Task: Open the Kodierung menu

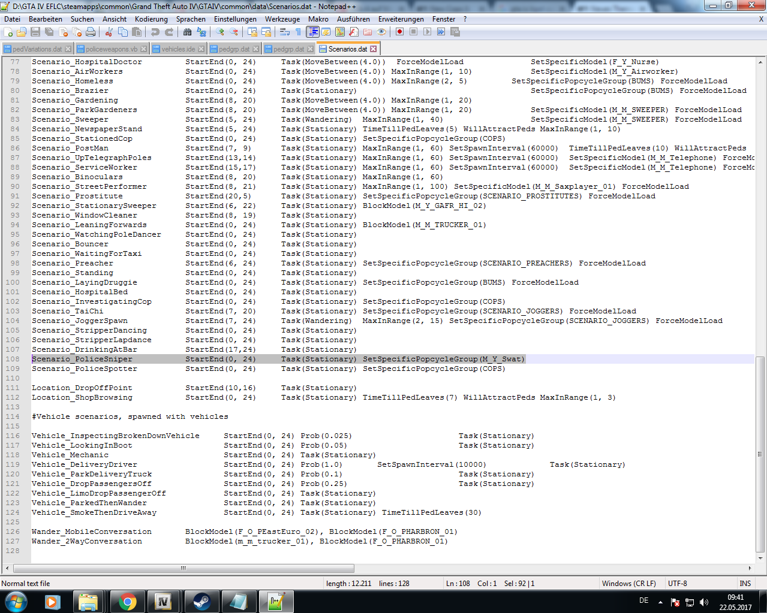Action: [151, 19]
